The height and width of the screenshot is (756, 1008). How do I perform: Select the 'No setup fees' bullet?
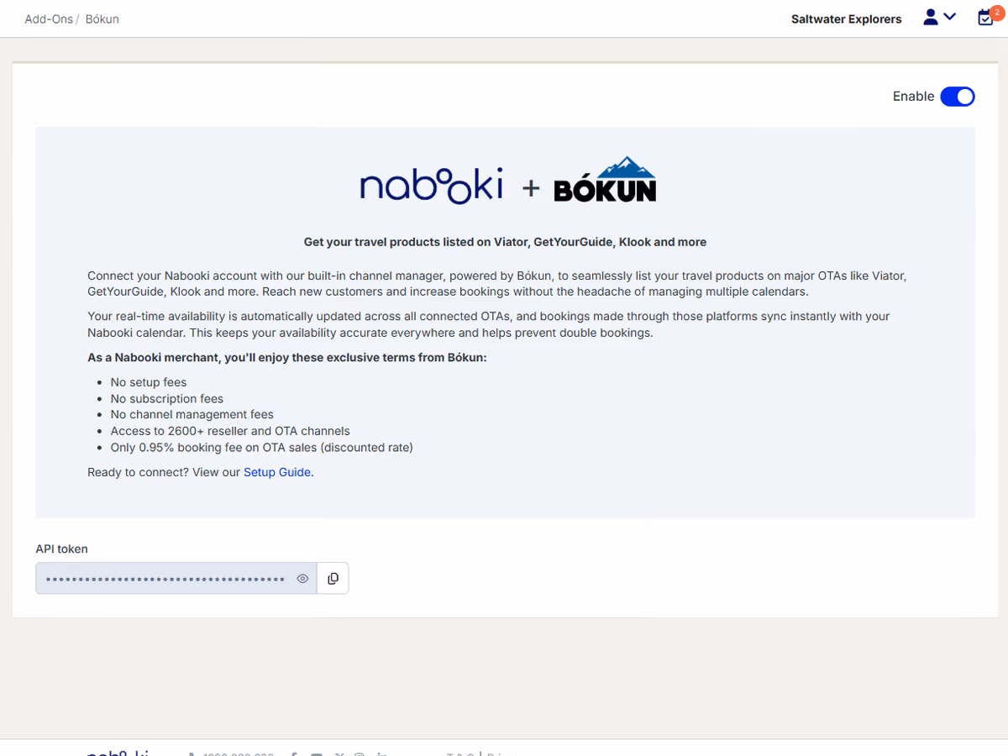(x=149, y=382)
